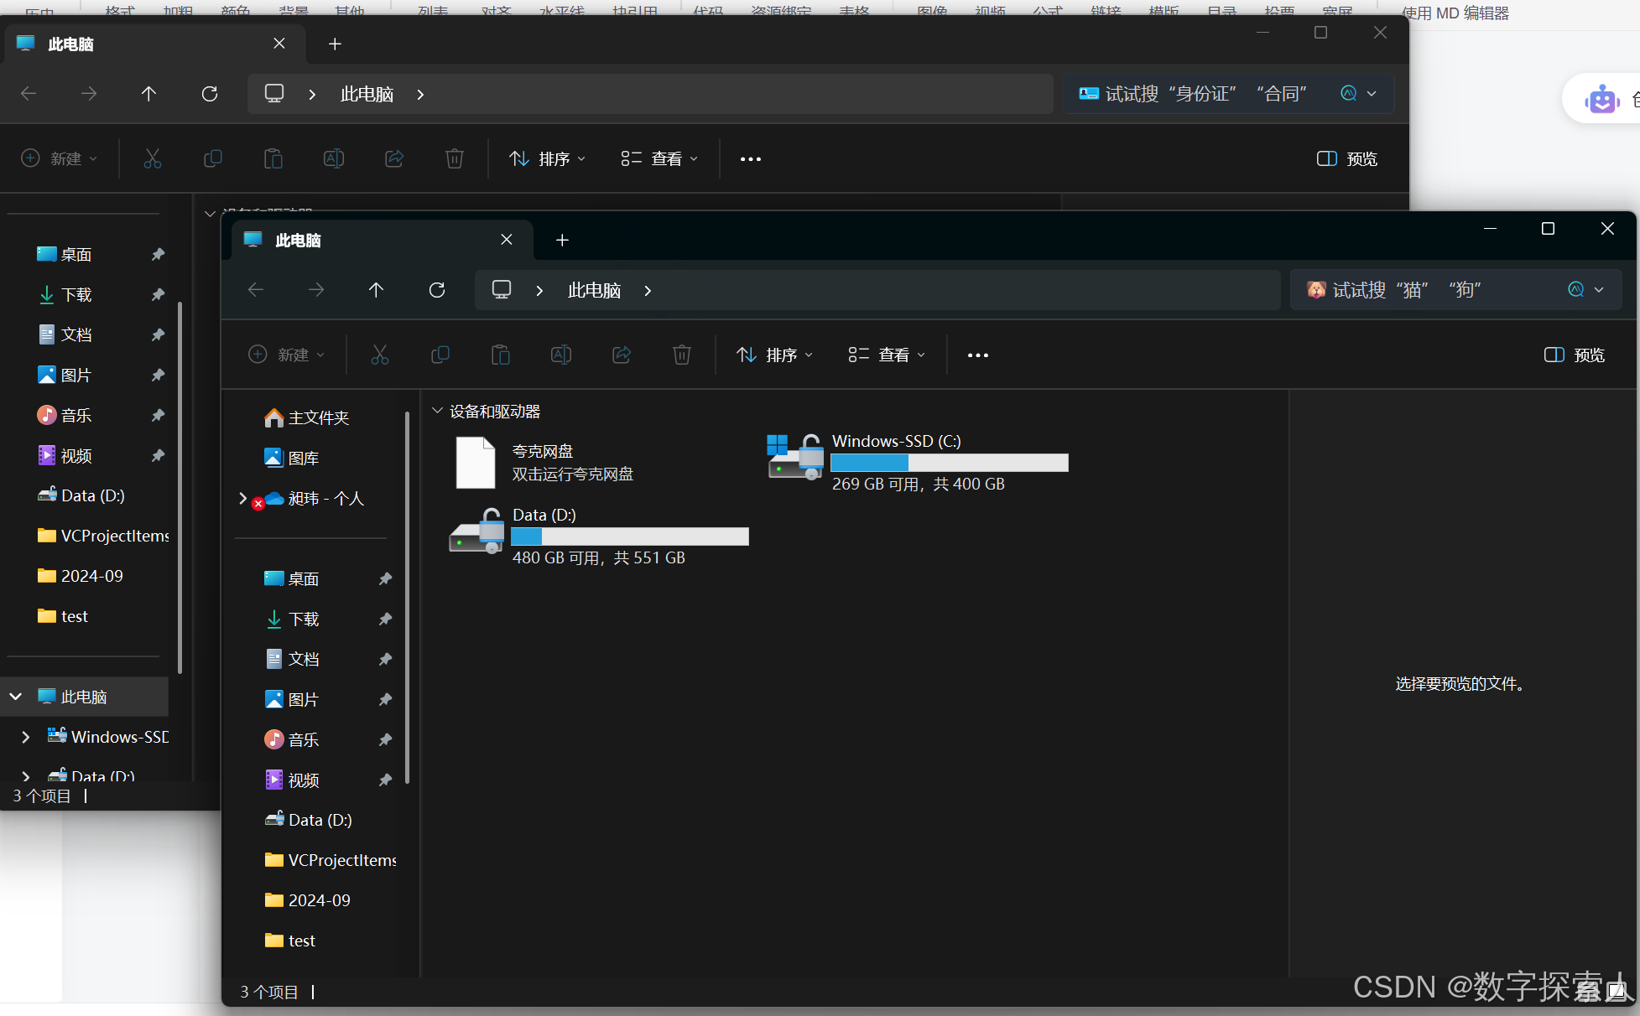Click the Delete trash icon in front window
The image size is (1640, 1016).
681,355
